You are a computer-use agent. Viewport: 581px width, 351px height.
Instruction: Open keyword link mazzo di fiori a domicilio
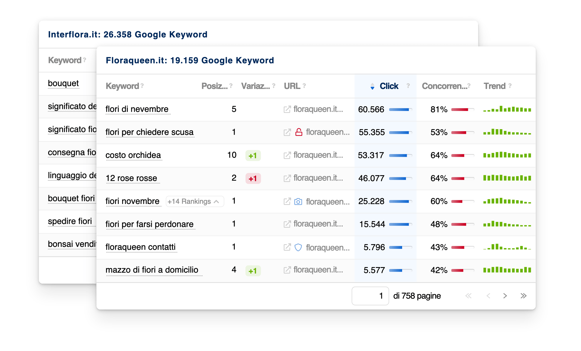tap(152, 270)
